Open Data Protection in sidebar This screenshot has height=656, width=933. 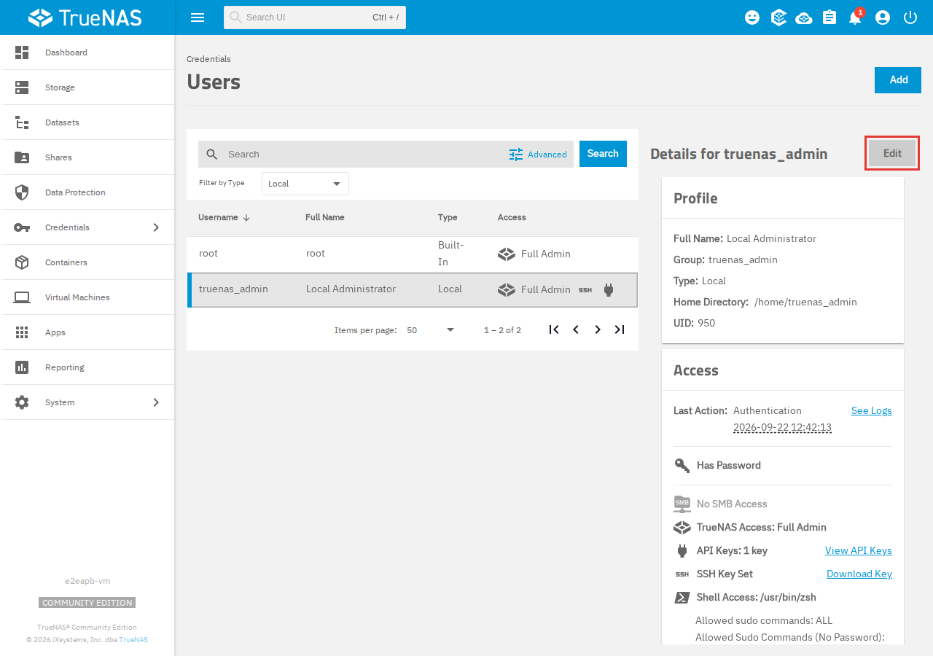pos(87,192)
